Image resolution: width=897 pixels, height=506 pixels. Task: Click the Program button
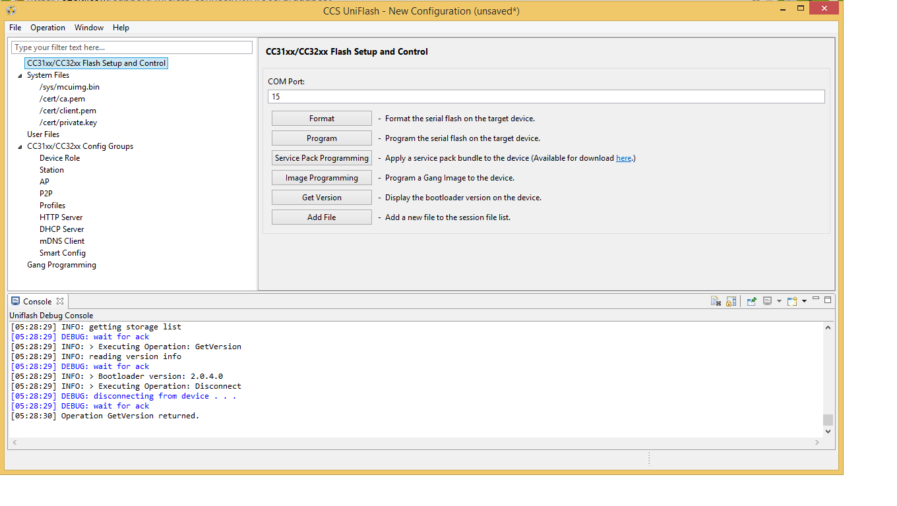point(322,138)
